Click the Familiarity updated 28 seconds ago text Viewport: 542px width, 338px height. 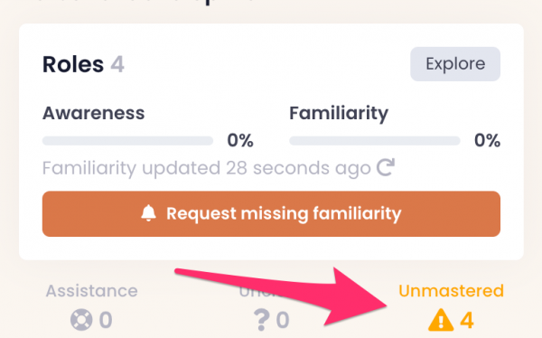click(x=207, y=168)
